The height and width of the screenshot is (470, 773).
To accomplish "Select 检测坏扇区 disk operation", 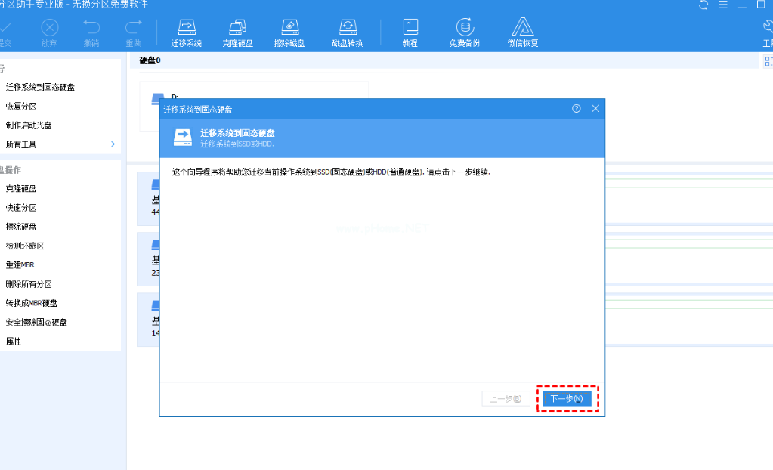I will [x=25, y=246].
